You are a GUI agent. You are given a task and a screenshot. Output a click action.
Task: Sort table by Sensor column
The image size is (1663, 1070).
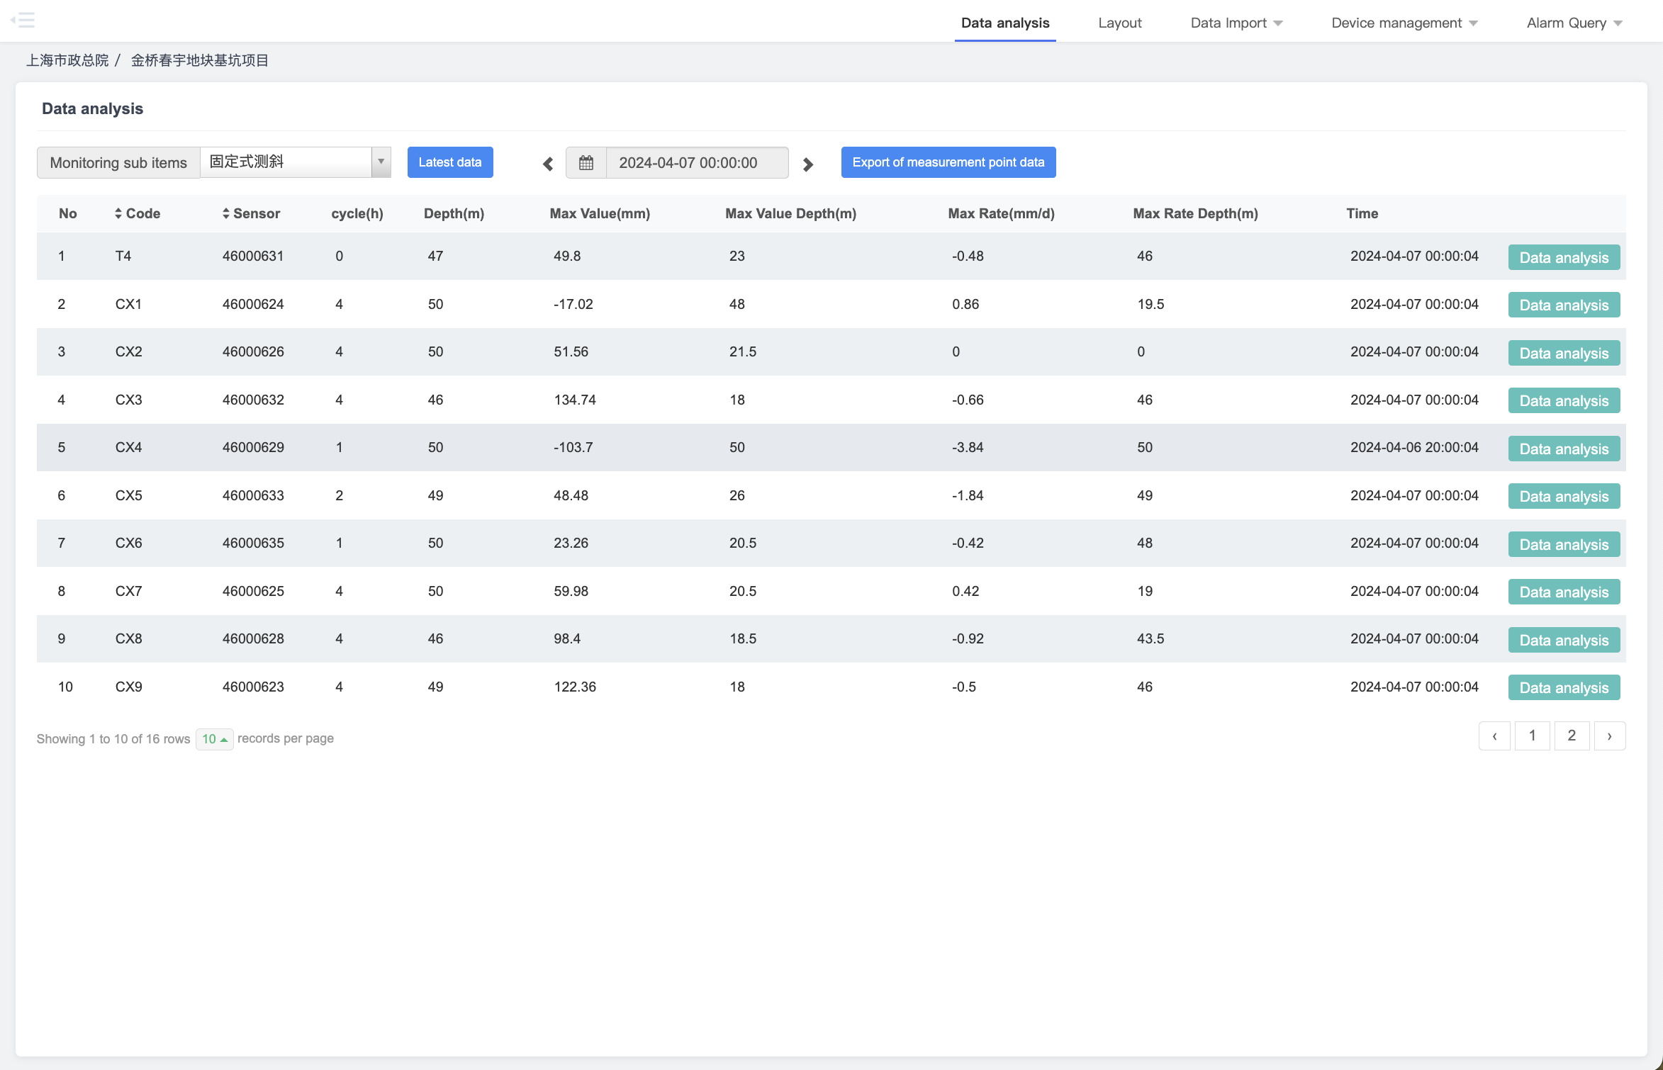pyautogui.click(x=251, y=213)
